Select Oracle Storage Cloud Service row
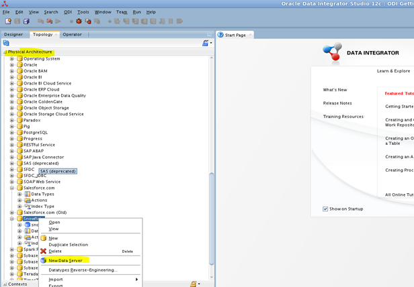Screen dimensions: 414x287 pos(53,114)
